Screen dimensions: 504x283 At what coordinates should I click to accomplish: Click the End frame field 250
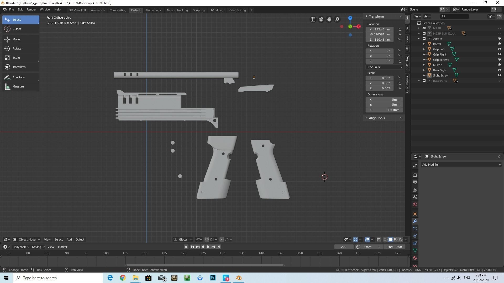click(x=395, y=247)
